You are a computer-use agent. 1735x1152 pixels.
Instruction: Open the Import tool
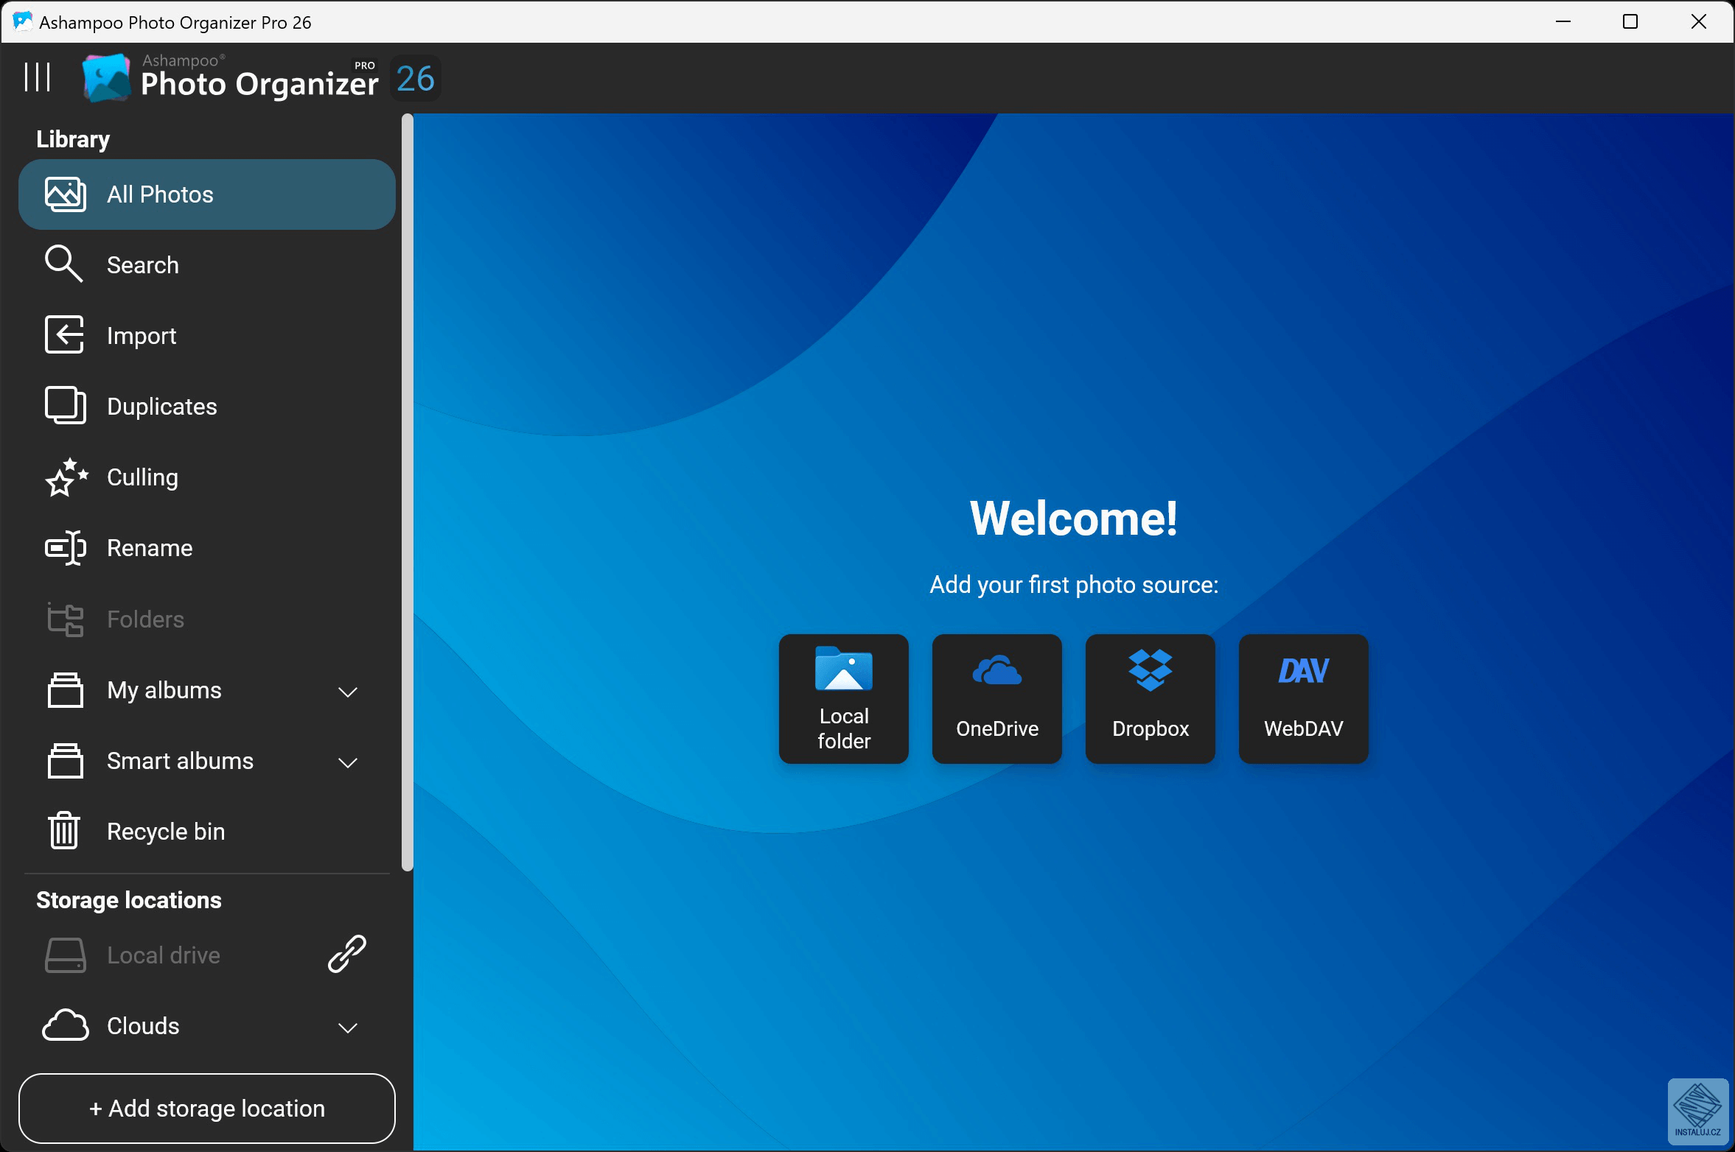pos(142,335)
